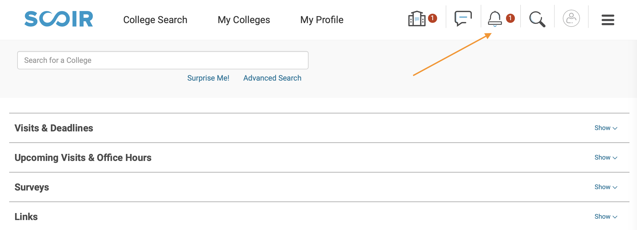637x230 pixels.
Task: Open the notifications bell icon
Action: (495, 19)
